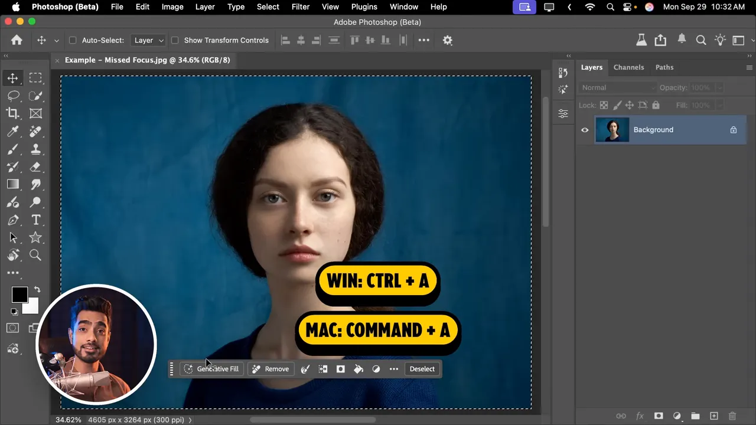The image size is (756, 425).
Task: Select the Path Selection arrow tool
Action: coord(12,238)
